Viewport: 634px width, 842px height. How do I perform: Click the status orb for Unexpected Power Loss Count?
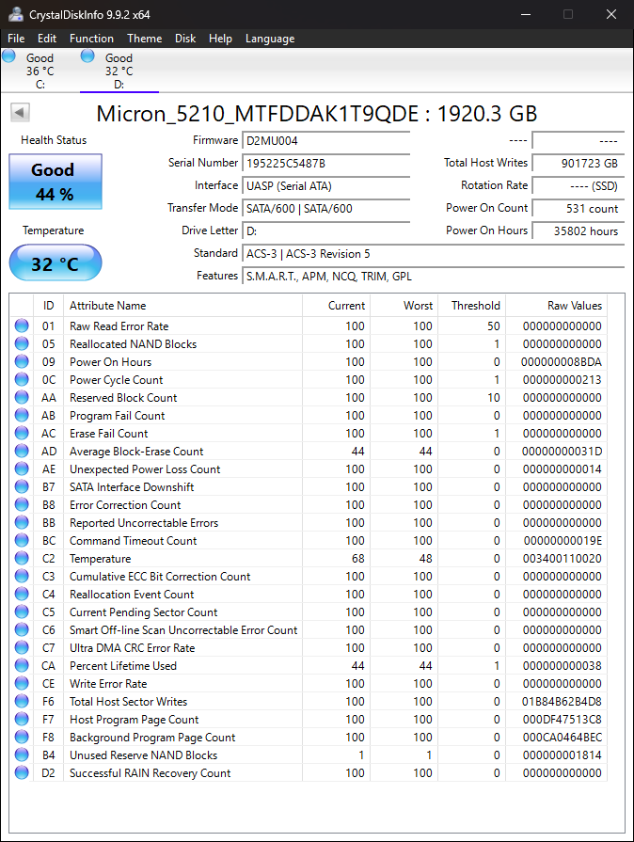22,469
